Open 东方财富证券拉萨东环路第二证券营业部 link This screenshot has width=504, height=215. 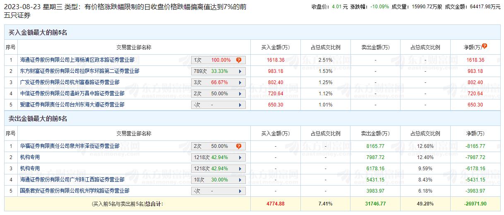[79, 71]
